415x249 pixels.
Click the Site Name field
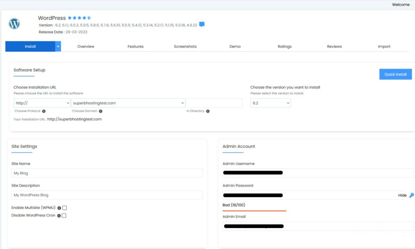(107, 173)
